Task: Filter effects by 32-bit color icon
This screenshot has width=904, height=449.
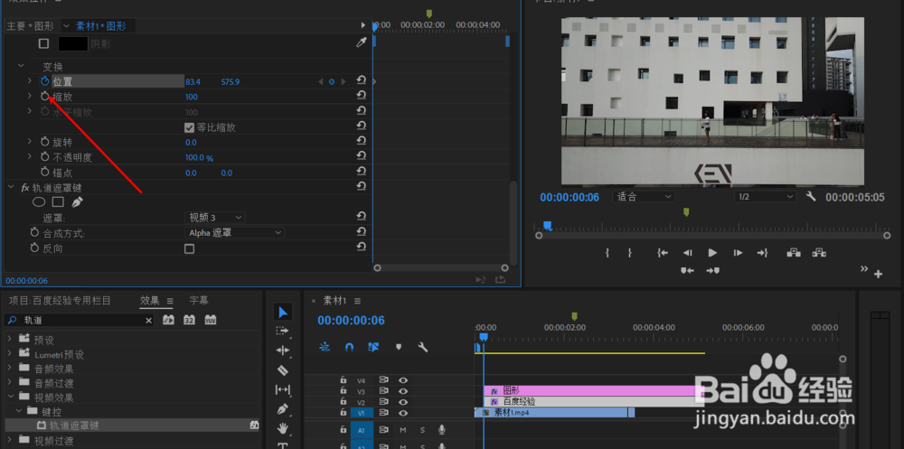Action: click(189, 320)
